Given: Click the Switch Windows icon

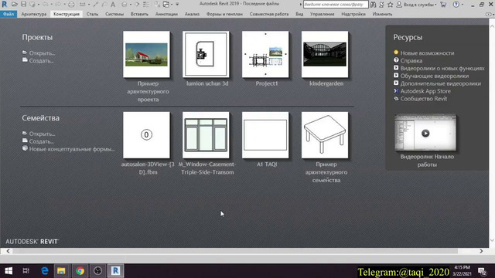Looking at the screenshot, I should coord(166,4).
